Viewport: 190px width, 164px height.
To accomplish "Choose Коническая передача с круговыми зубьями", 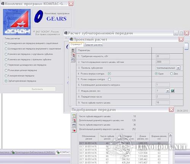I will point(6,54).
